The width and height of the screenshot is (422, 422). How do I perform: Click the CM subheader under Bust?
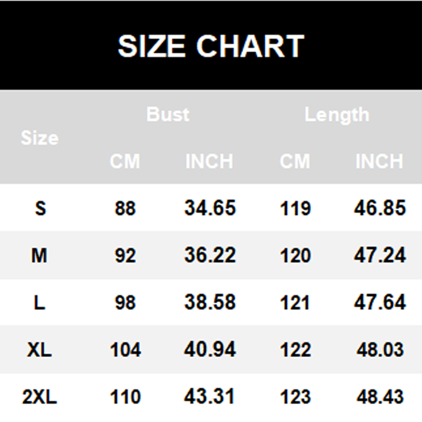coord(125,161)
